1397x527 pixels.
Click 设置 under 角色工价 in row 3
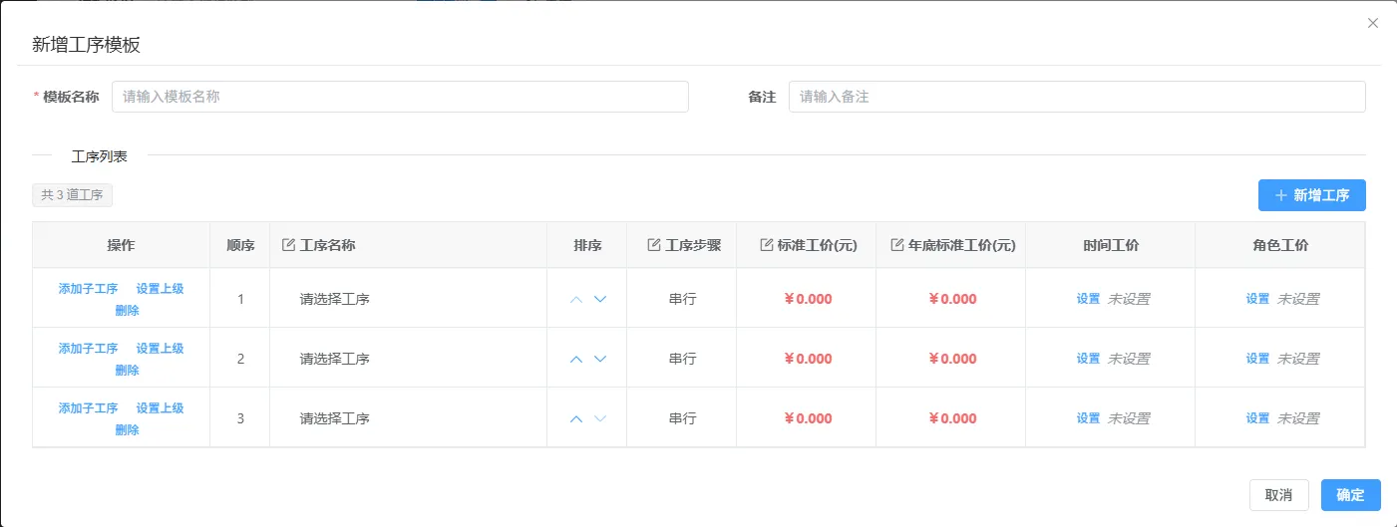pyautogui.click(x=1257, y=418)
